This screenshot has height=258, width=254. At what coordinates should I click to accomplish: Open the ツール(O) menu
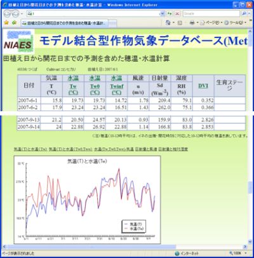(235, 22)
